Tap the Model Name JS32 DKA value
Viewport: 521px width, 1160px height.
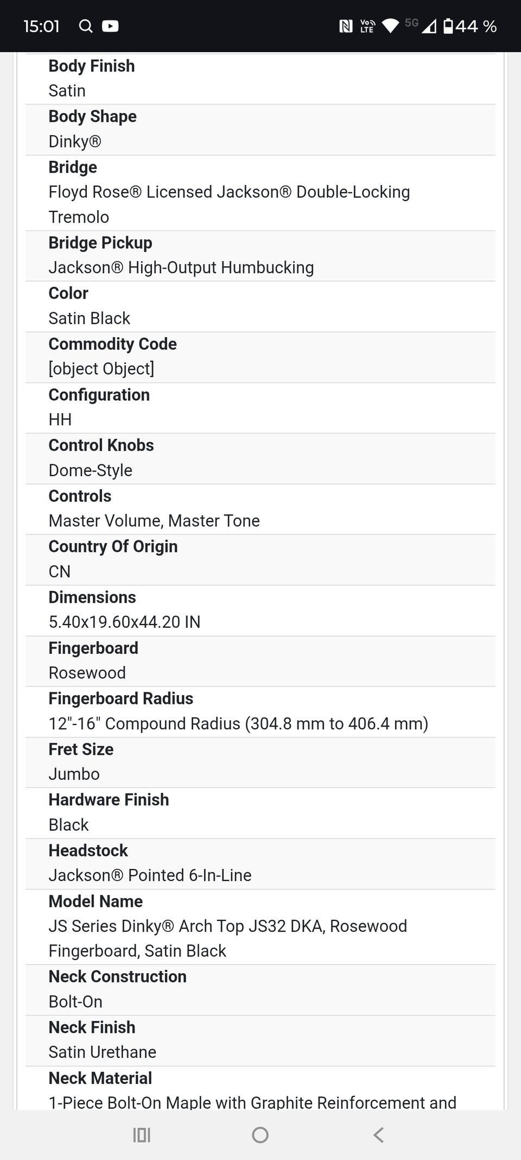pyautogui.click(x=227, y=938)
